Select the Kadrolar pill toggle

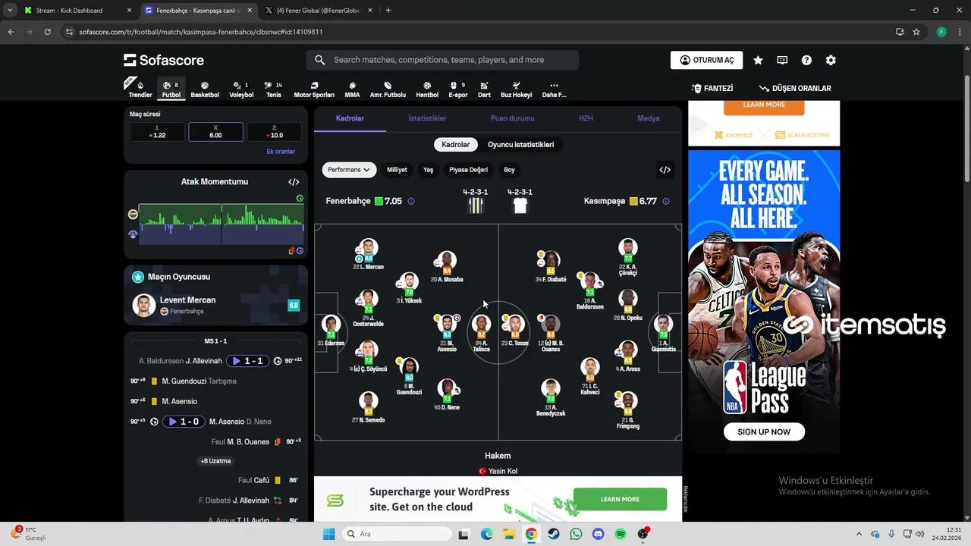[x=456, y=144]
